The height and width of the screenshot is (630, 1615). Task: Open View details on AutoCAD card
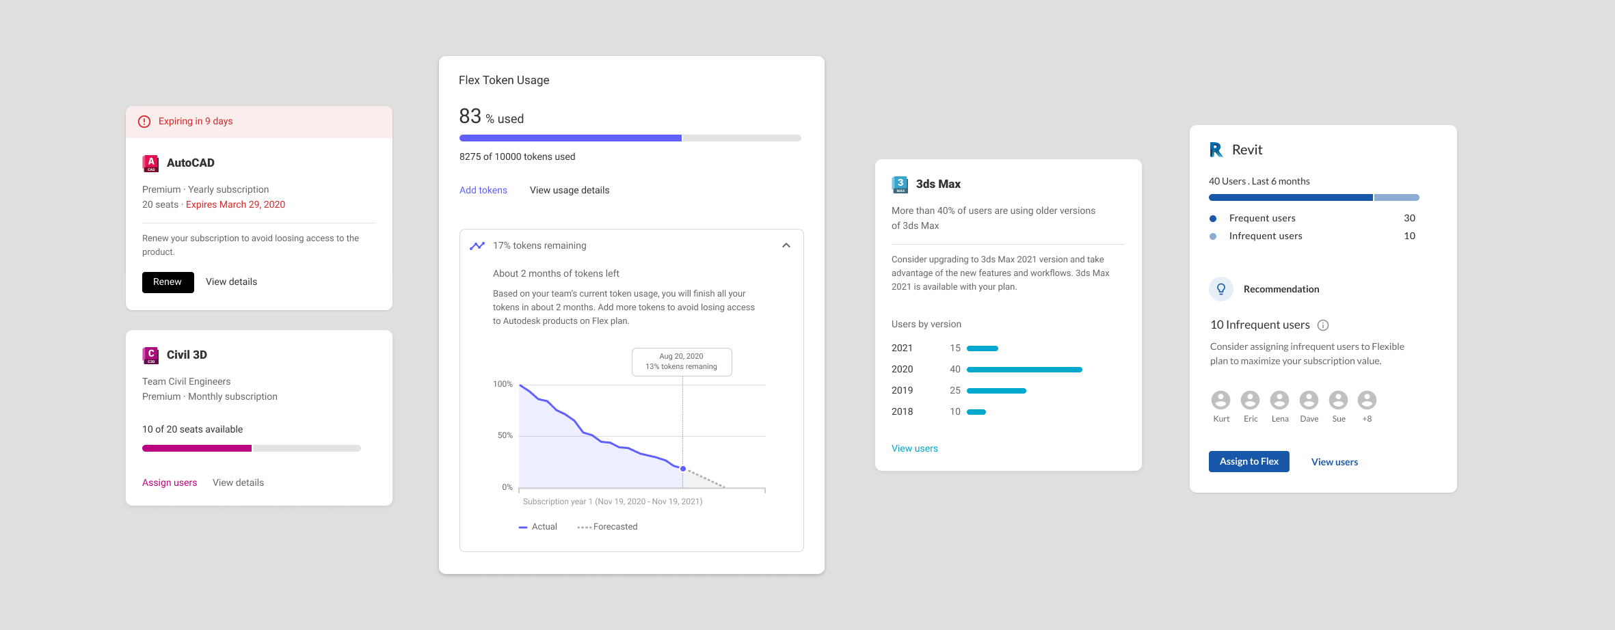coord(231,282)
